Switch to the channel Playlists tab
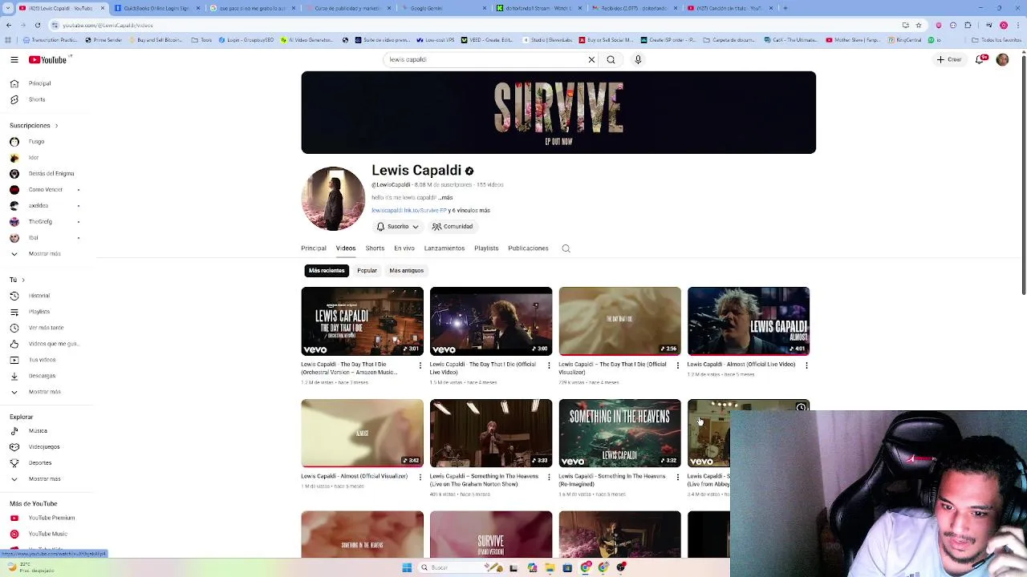Screen dimensions: 1027x577 (x=486, y=248)
